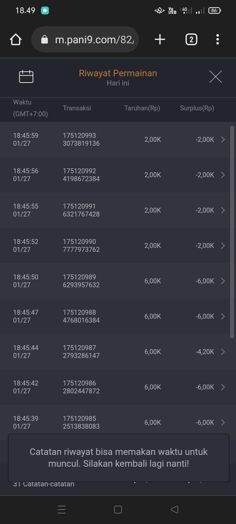Open the browser three-dot menu
This screenshot has width=236, height=524.
tap(218, 40)
